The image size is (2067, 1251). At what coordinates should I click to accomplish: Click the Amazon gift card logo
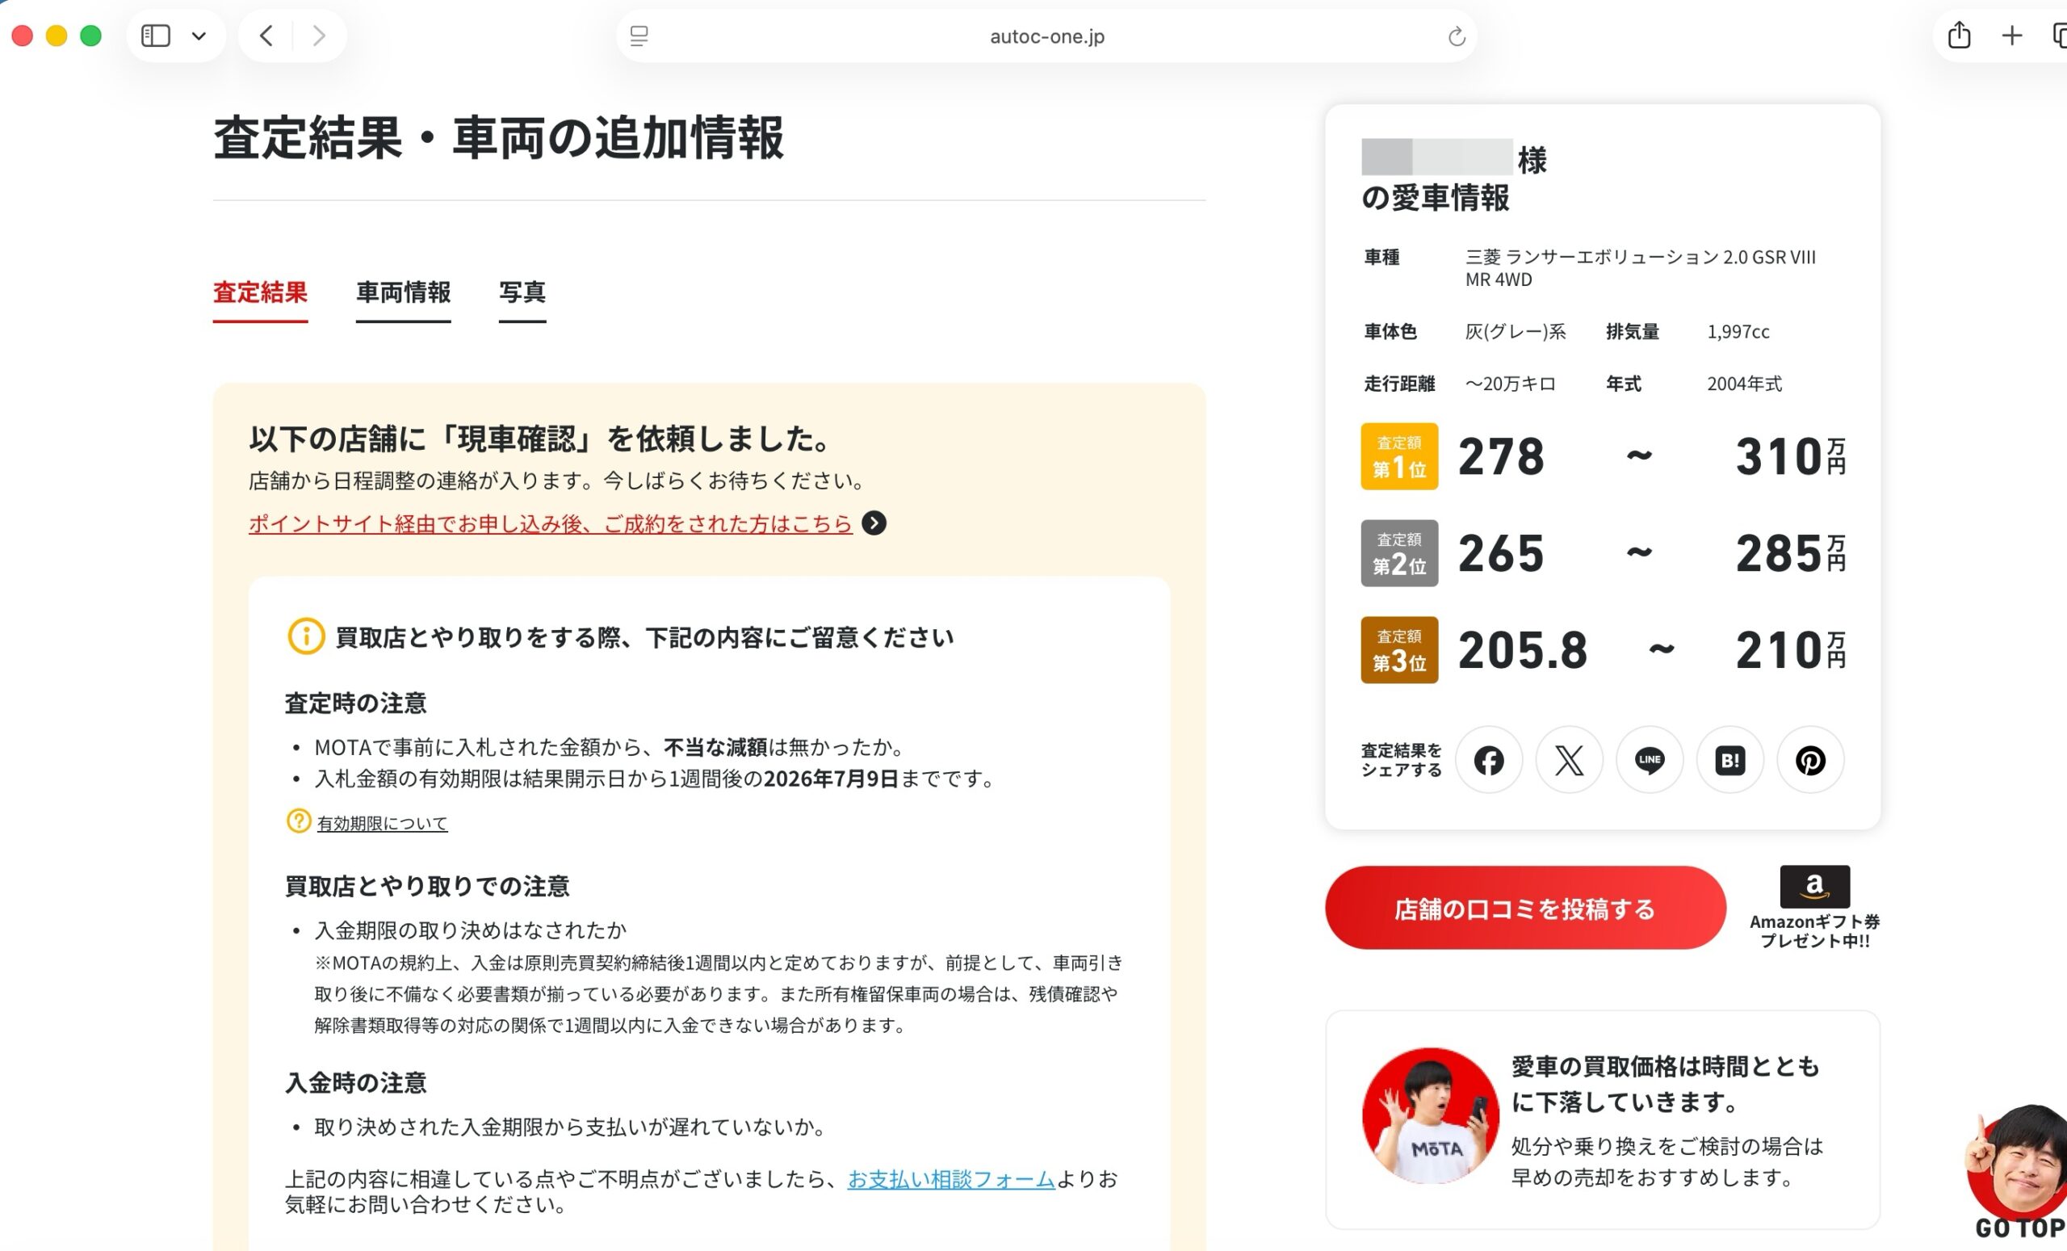1814,887
